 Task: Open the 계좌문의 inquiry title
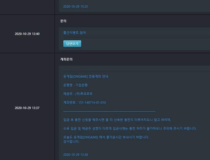(66, 59)
